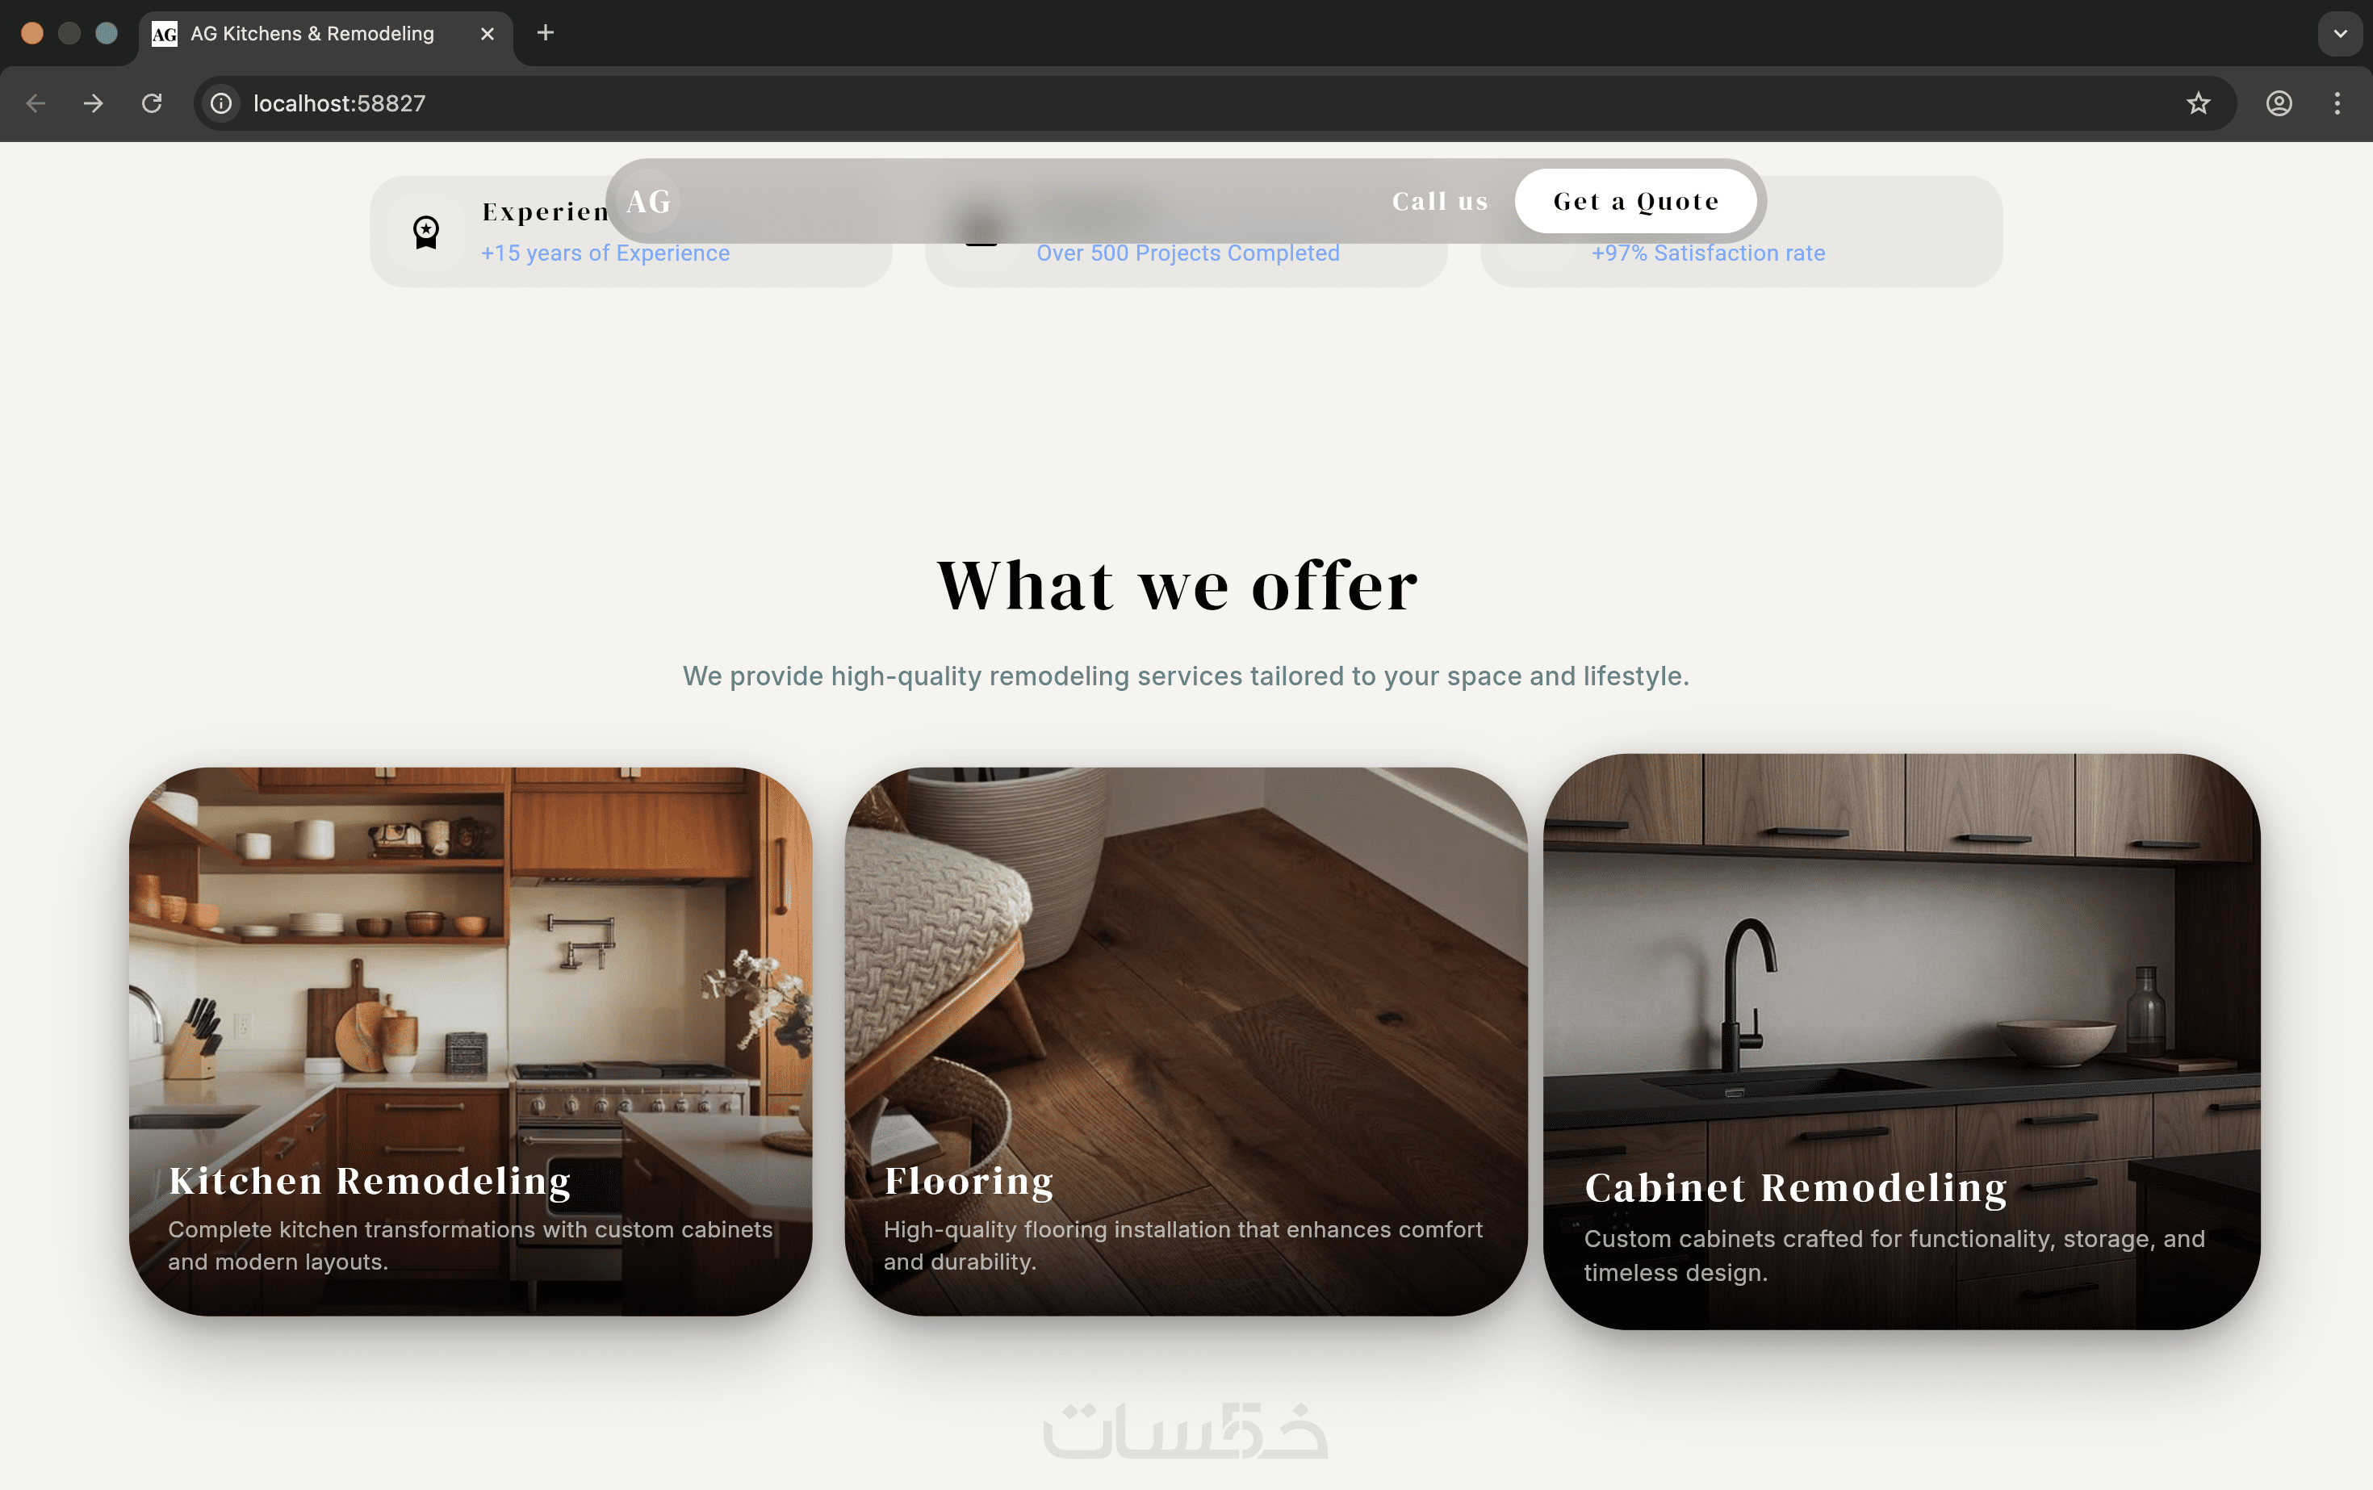The image size is (2373, 1490).
Task: View site information icon in address bar
Action: 222,103
